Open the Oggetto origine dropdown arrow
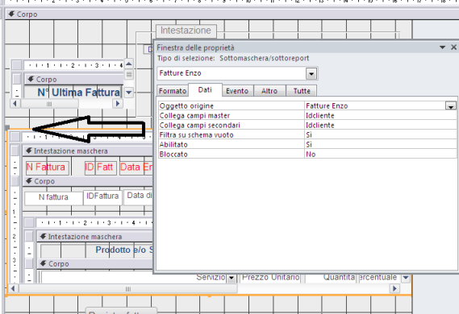The image size is (459, 314). click(450, 105)
